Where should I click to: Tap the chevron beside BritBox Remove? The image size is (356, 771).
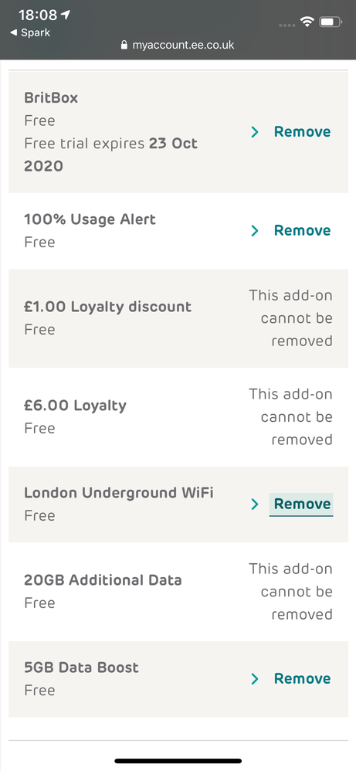(x=255, y=132)
